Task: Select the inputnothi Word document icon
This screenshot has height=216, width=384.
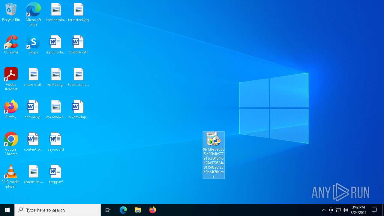Action: [56, 45]
